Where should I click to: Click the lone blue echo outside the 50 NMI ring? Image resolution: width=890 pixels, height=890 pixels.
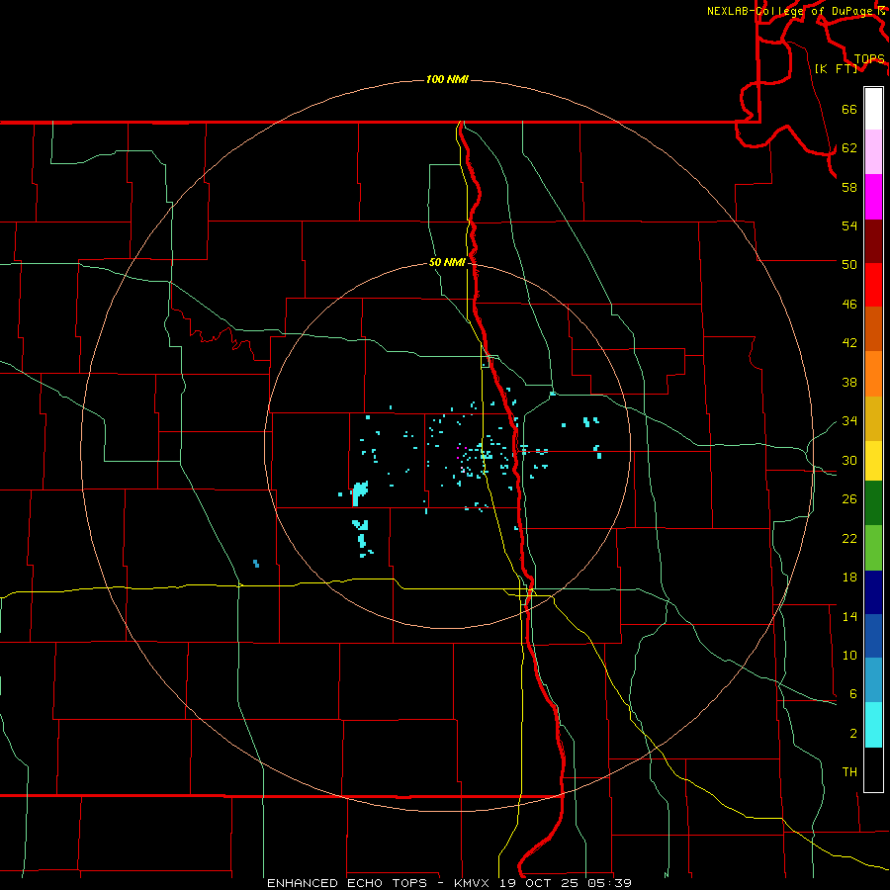tap(256, 563)
